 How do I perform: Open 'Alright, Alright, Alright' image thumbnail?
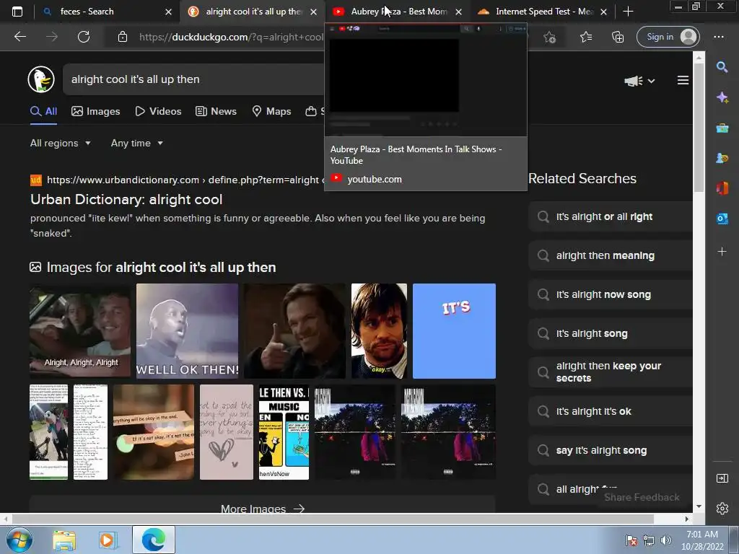(79, 330)
